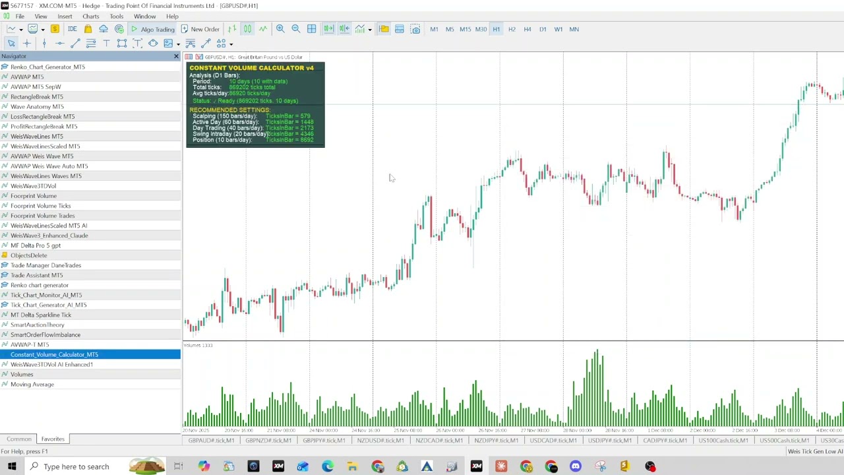Switch to the M5 timeframe
Image resolution: width=844 pixels, height=475 pixels.
(x=450, y=29)
